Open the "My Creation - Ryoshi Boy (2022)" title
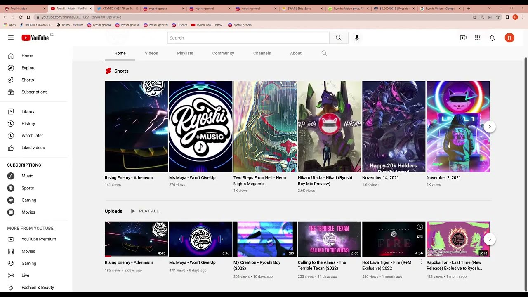This screenshot has width=528, height=297. (257, 265)
